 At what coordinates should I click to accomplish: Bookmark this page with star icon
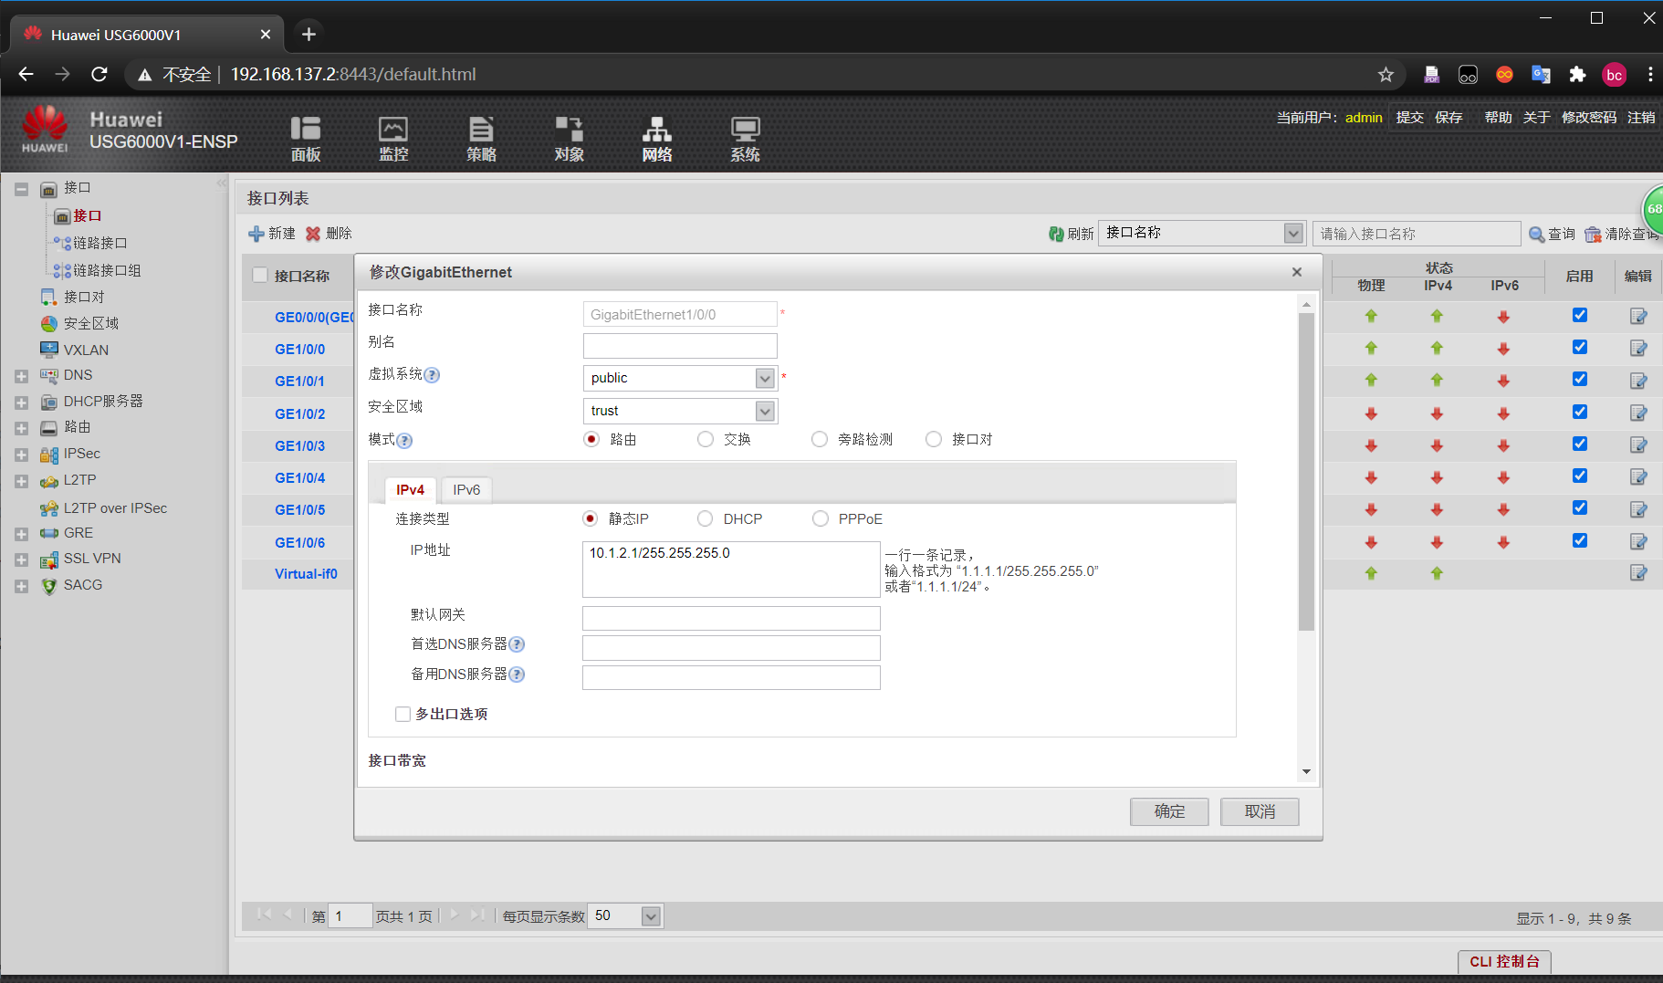(x=1386, y=75)
